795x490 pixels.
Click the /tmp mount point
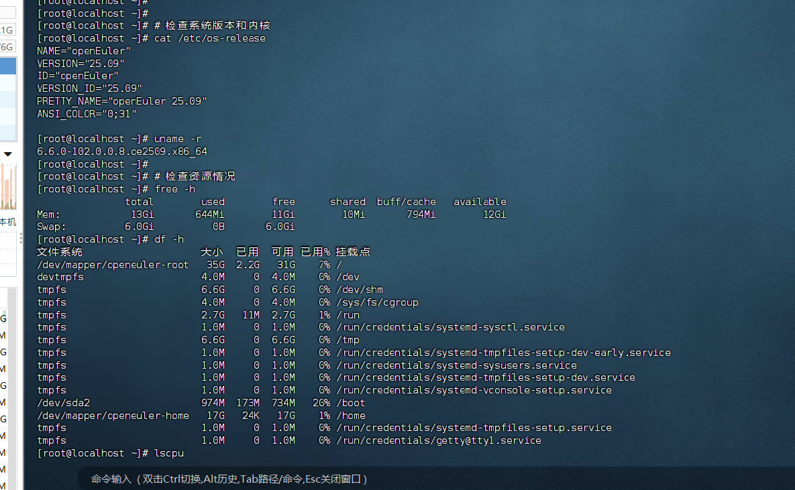pos(348,340)
